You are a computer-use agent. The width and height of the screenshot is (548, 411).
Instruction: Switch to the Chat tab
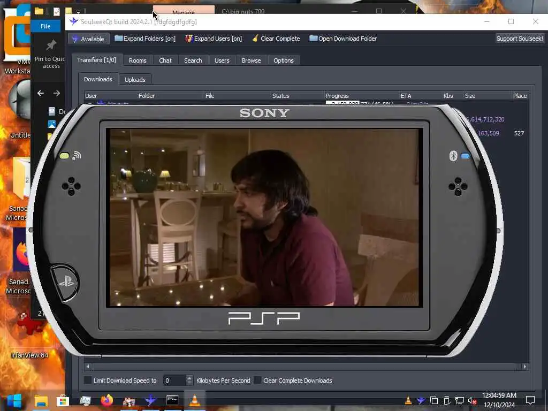coord(165,60)
